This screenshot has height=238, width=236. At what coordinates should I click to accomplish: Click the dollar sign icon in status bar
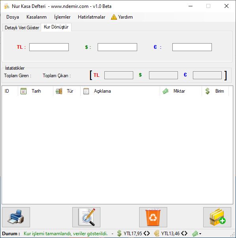(119, 233)
